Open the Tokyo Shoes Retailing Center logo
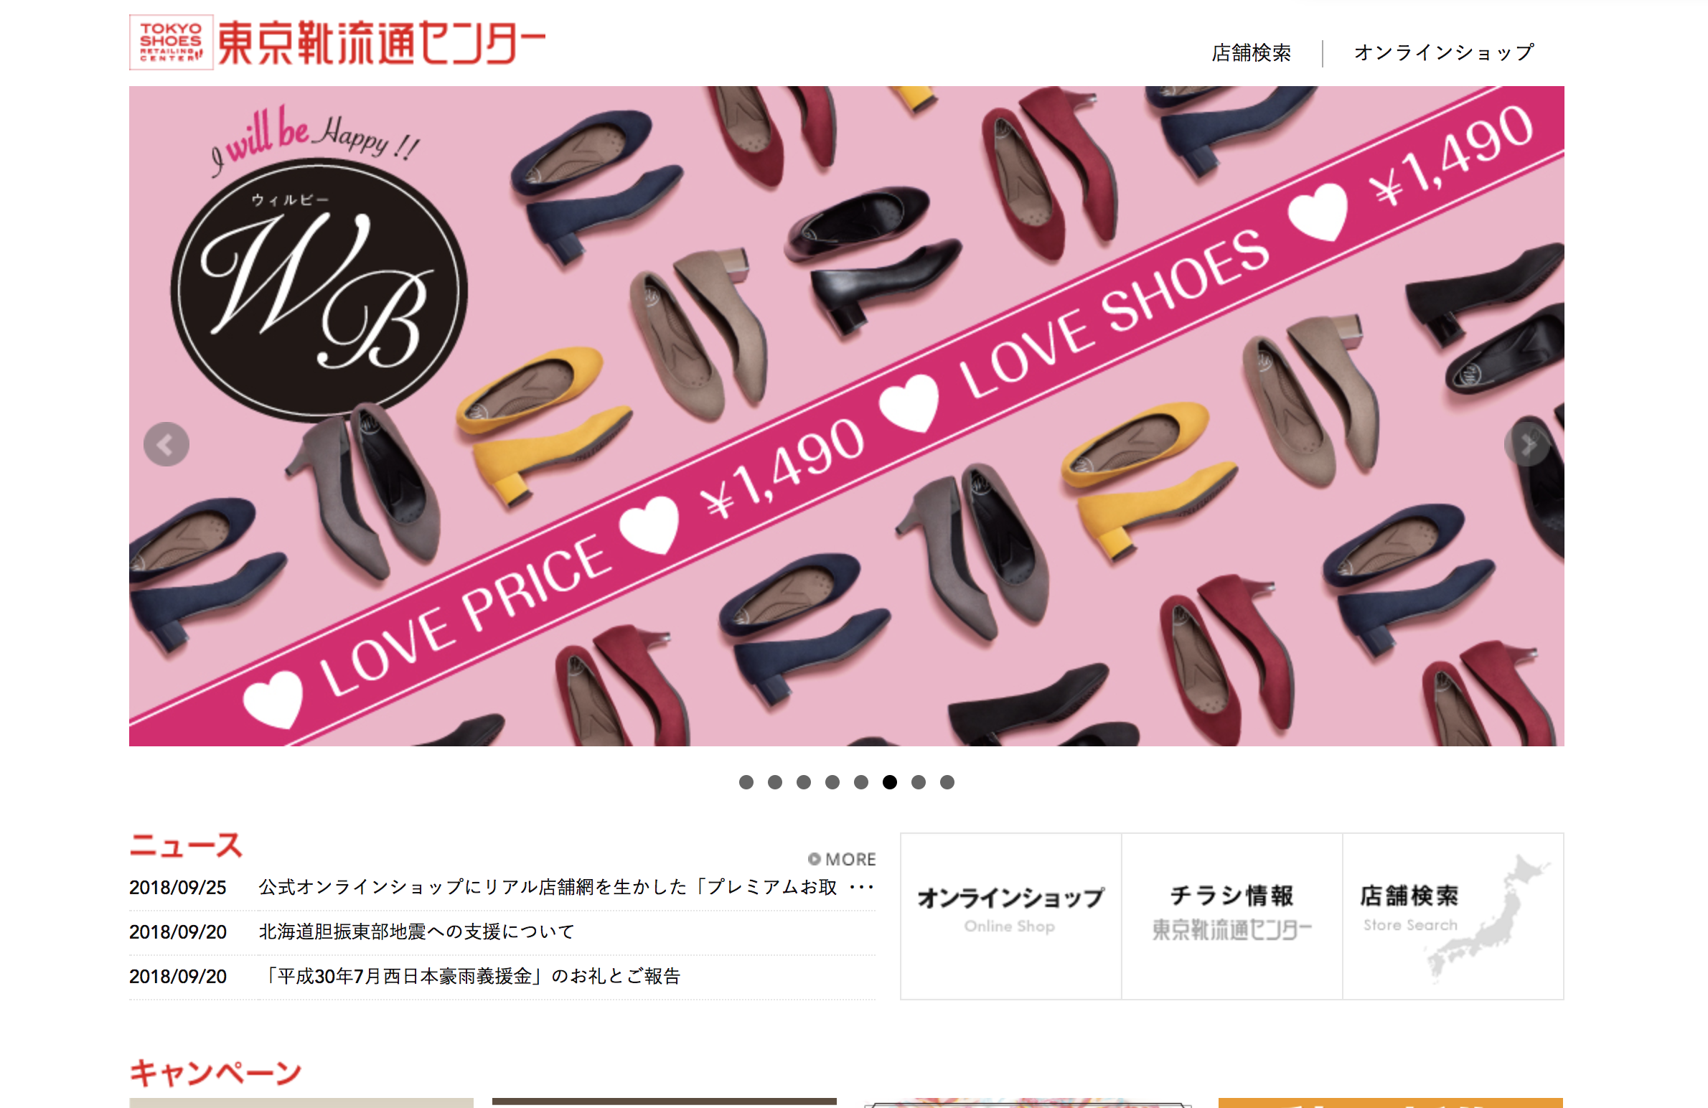1708x1108 pixels. [337, 42]
